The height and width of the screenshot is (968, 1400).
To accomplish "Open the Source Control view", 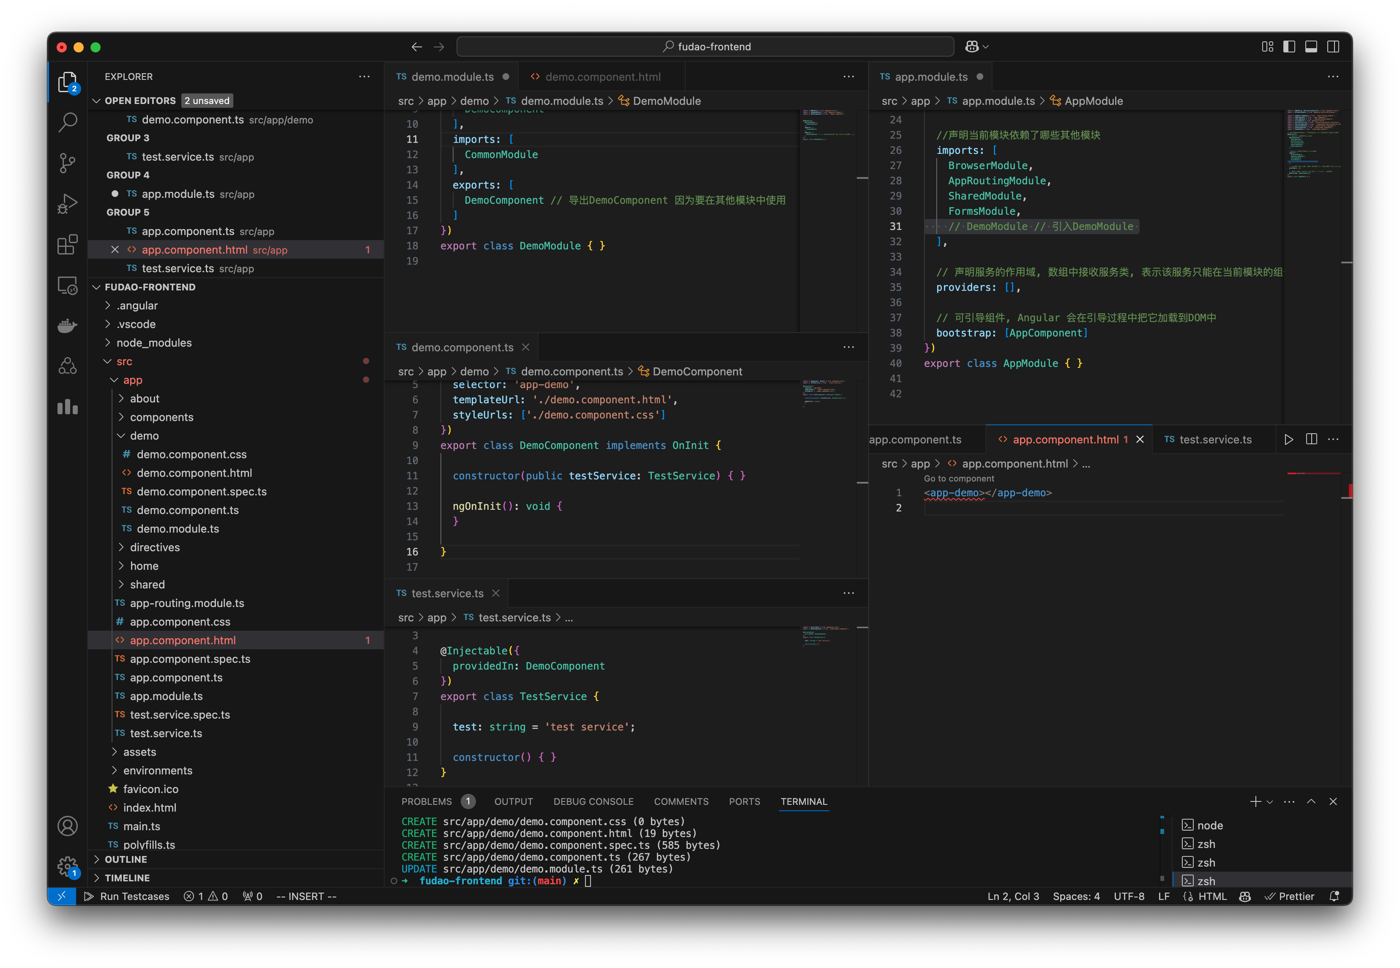I will [67, 163].
